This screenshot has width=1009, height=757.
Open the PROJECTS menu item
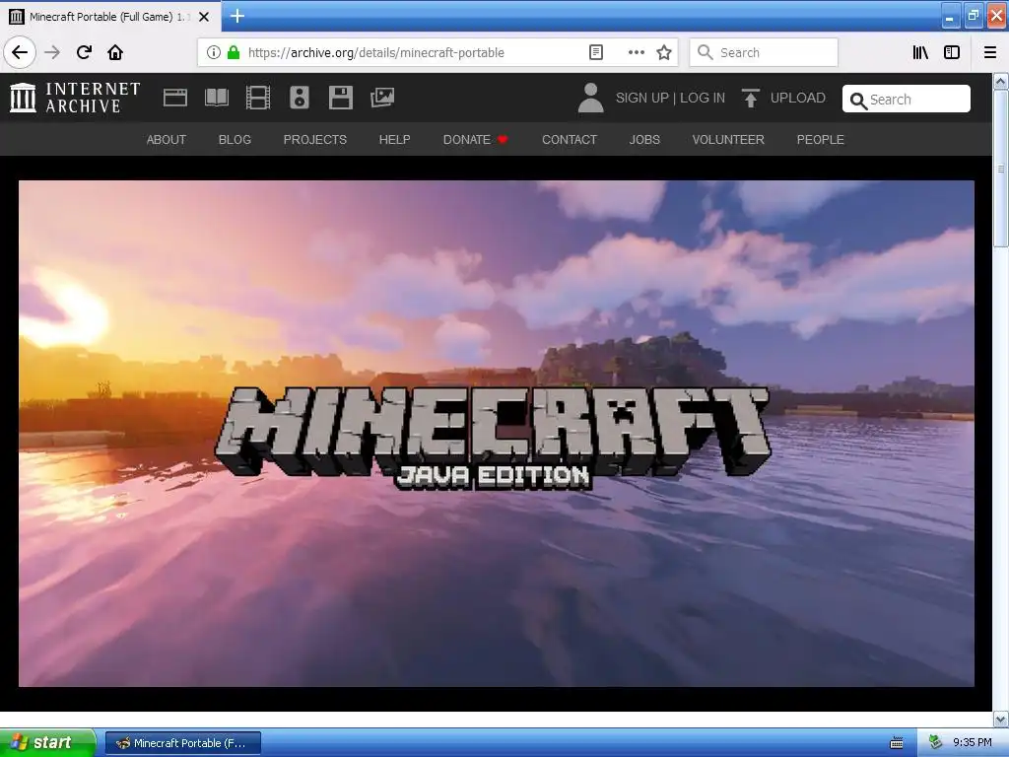315,140
